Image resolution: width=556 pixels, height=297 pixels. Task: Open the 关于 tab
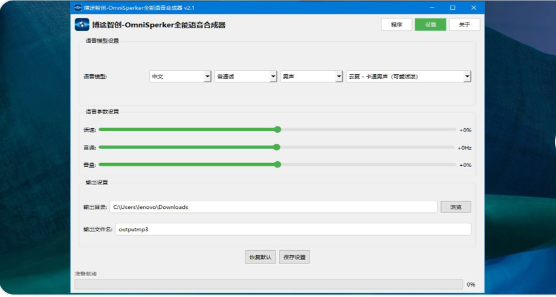tap(465, 24)
